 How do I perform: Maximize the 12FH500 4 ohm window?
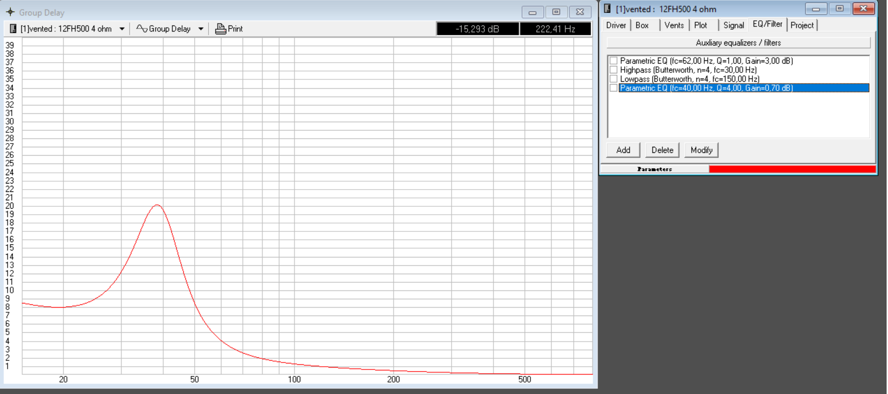coord(840,9)
